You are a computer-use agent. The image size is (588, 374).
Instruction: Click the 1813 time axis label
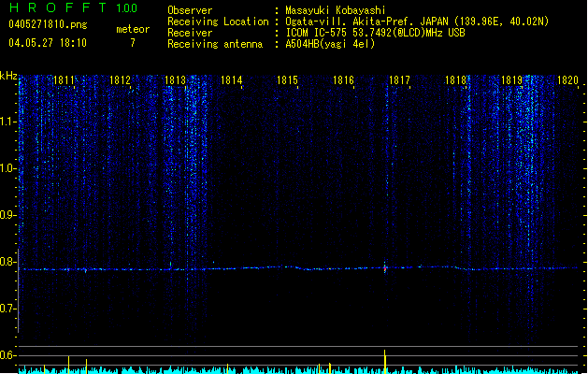[x=176, y=80]
